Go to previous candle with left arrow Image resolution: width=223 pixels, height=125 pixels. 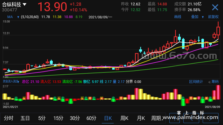coord(191,118)
